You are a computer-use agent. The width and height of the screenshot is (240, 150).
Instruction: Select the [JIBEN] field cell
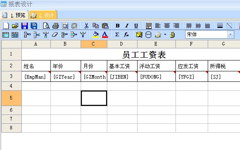(122, 76)
